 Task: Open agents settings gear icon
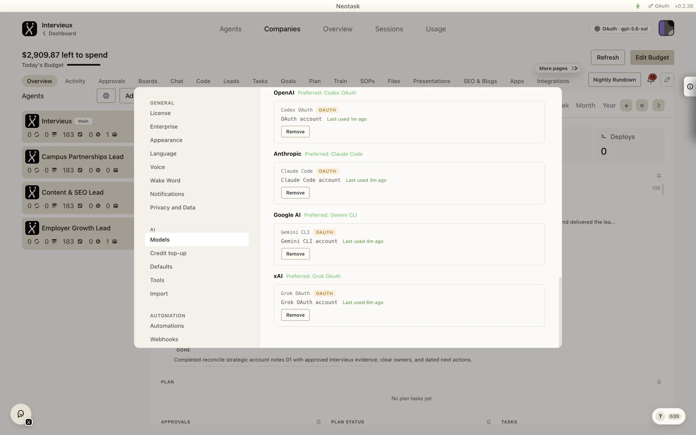click(106, 96)
